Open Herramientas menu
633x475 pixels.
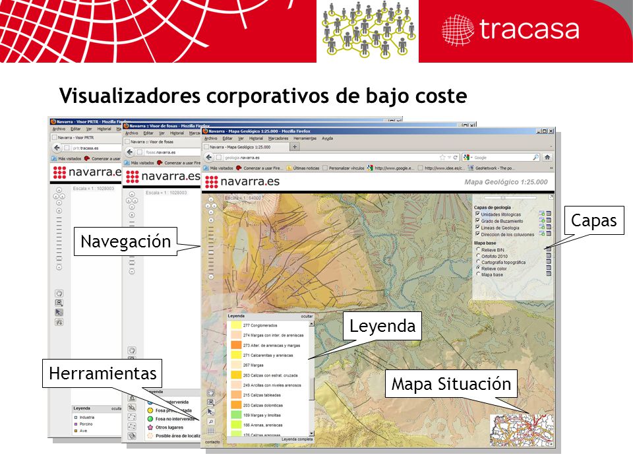coord(305,138)
